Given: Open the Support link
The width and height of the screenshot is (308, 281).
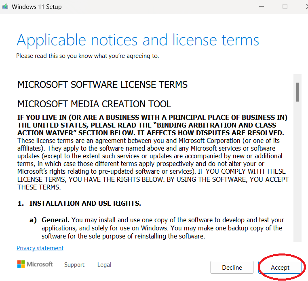Looking at the screenshot, I should 74,265.
